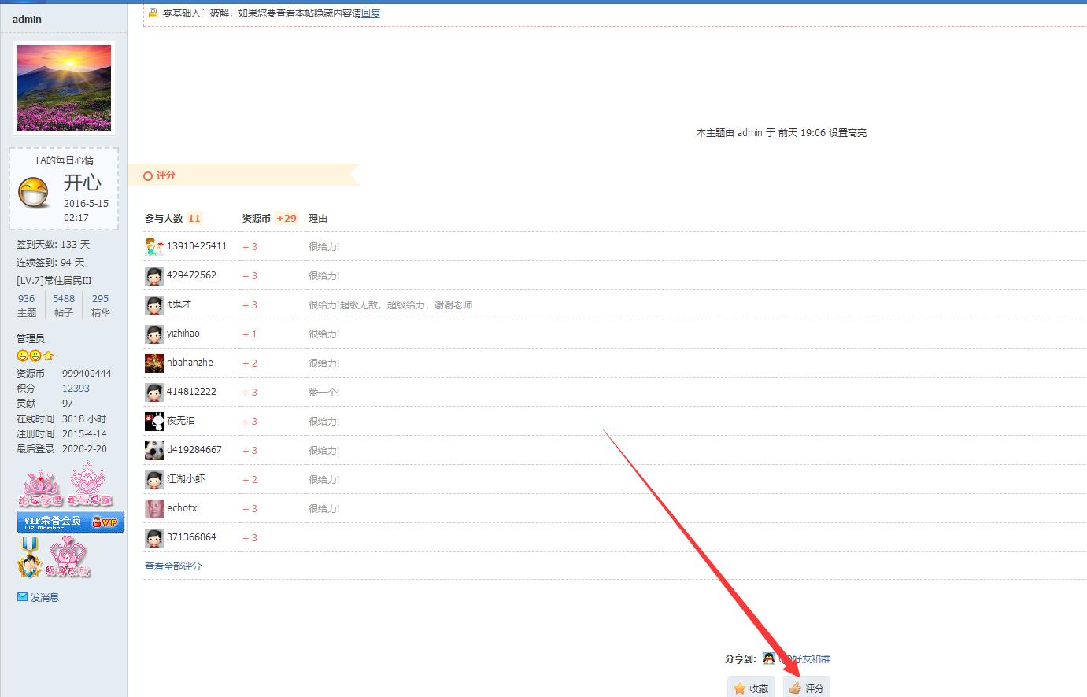Click the admin username at top

click(27, 19)
